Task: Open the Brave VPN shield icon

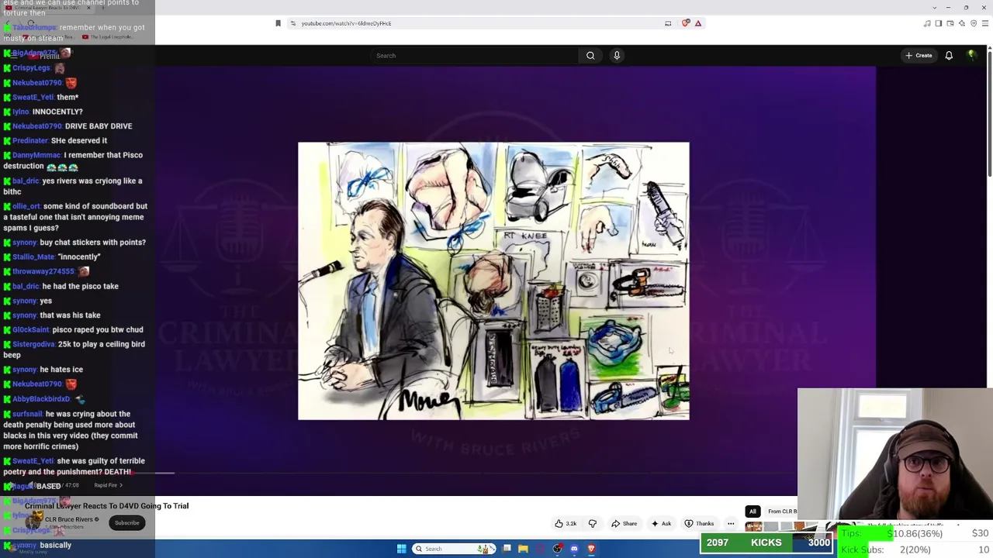Action: [x=974, y=23]
